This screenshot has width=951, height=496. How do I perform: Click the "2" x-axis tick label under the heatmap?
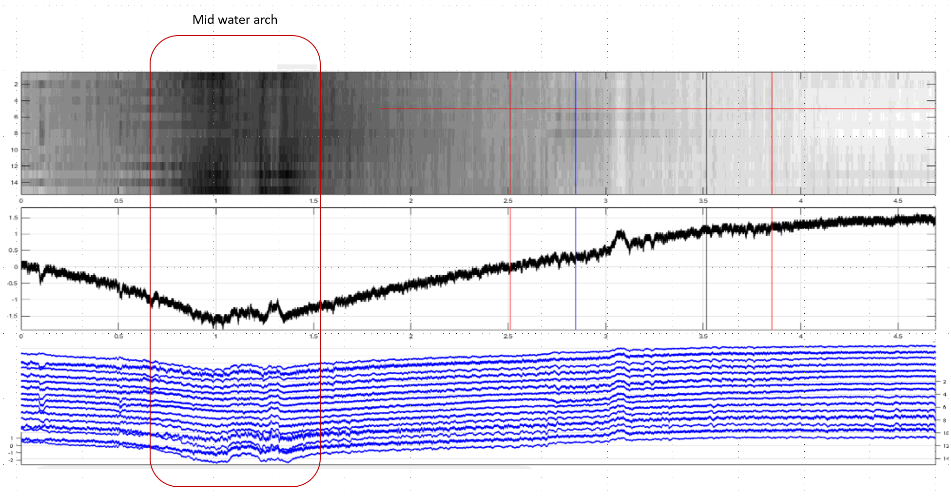[x=411, y=201]
